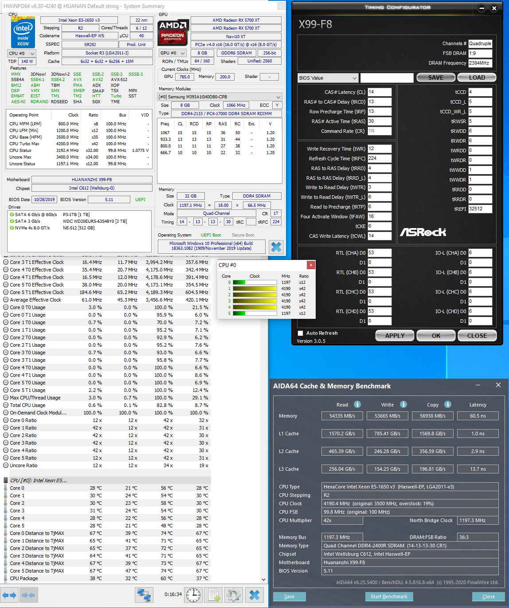Click the Command Rate (CR) field
The image size is (509, 608).
(x=380, y=131)
